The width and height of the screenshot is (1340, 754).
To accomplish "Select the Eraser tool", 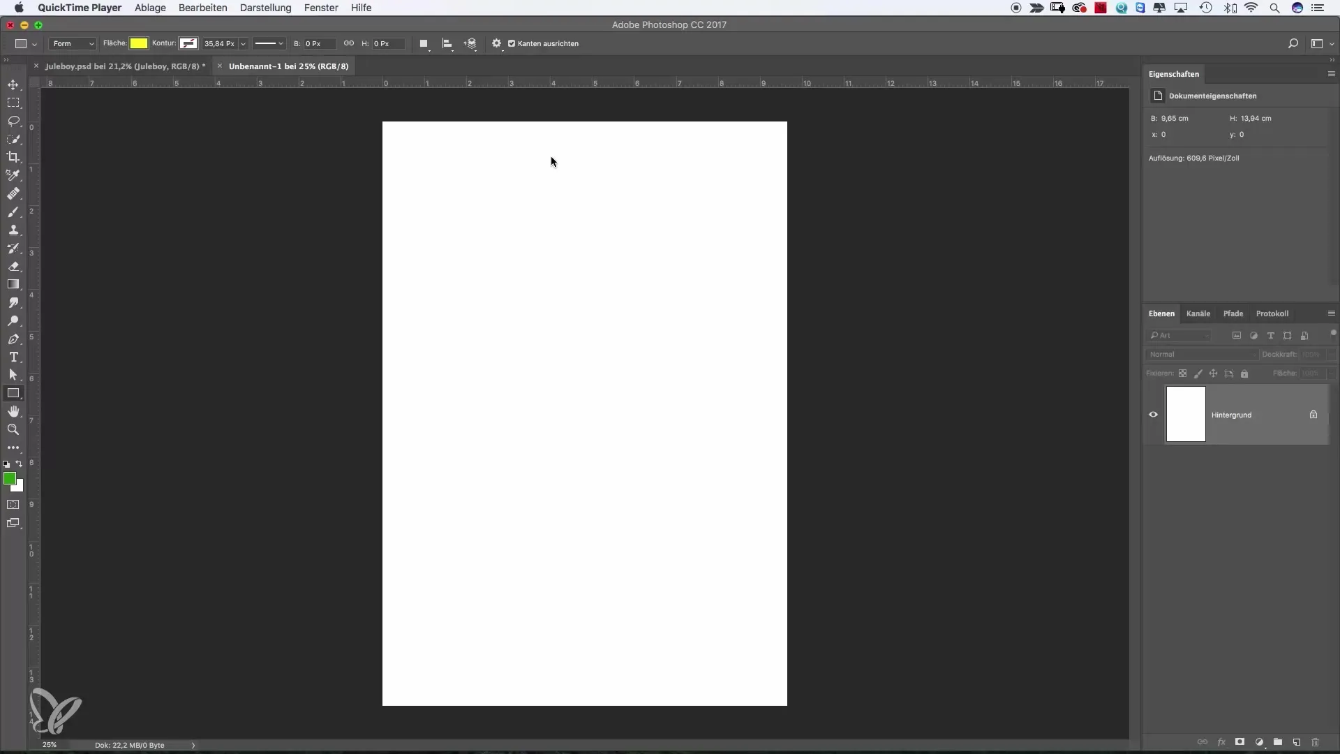I will [x=13, y=266].
